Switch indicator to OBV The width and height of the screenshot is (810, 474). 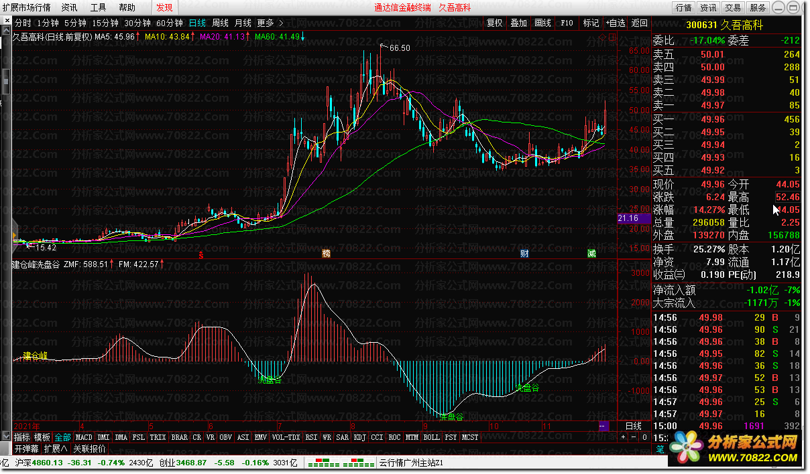tap(225, 437)
